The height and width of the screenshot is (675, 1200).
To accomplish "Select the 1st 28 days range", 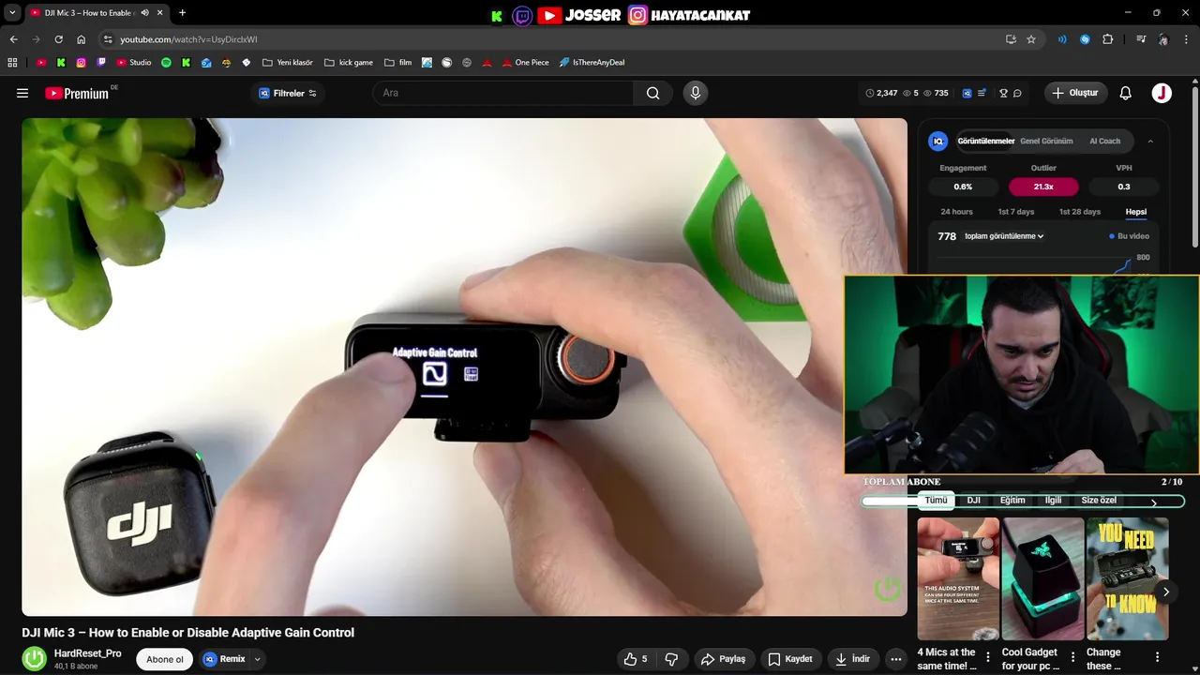I will pyautogui.click(x=1080, y=212).
